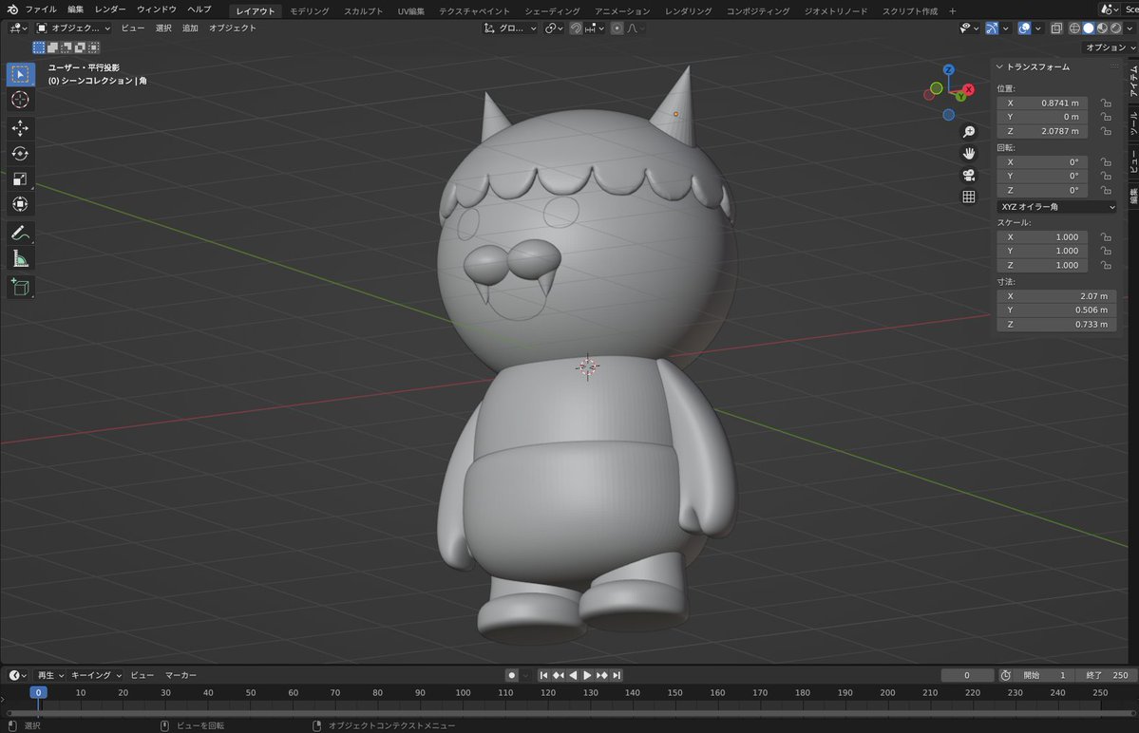Viewport: 1139px width, 733px height.
Task: Switch to シェーディング workspace tab
Action: point(552,10)
